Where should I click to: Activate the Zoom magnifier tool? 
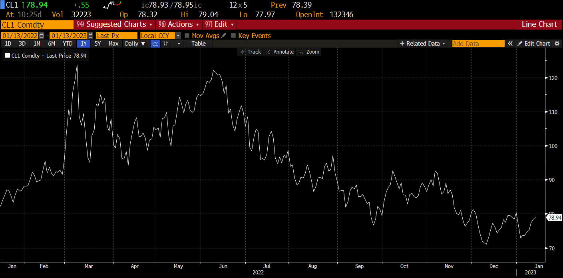click(308, 52)
